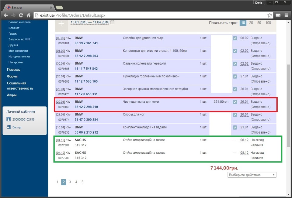292x198 pixels.
Task: Toggle checkbox for Запорная крышка маслоналивного патрубка
Action: [235, 89]
